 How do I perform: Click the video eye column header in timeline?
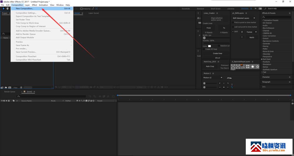(2, 101)
